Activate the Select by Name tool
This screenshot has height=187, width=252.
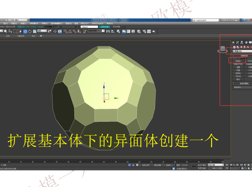pos(10,31)
